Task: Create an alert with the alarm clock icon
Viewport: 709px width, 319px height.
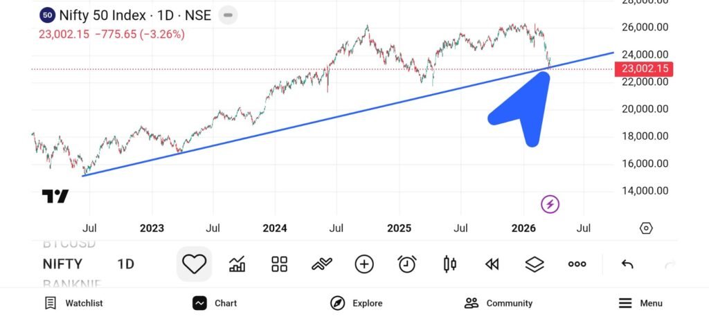Action: tap(407, 264)
